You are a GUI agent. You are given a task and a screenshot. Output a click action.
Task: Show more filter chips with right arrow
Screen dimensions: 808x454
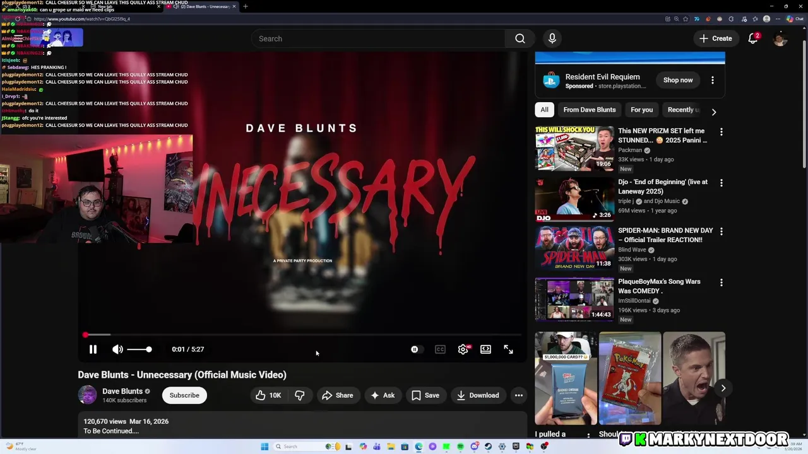pyautogui.click(x=714, y=112)
